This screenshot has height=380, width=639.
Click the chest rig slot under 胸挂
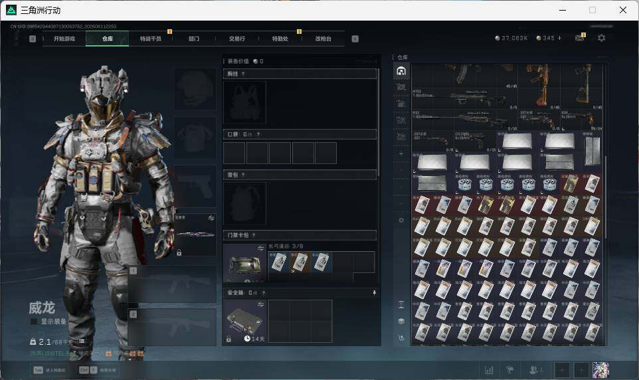[244, 102]
